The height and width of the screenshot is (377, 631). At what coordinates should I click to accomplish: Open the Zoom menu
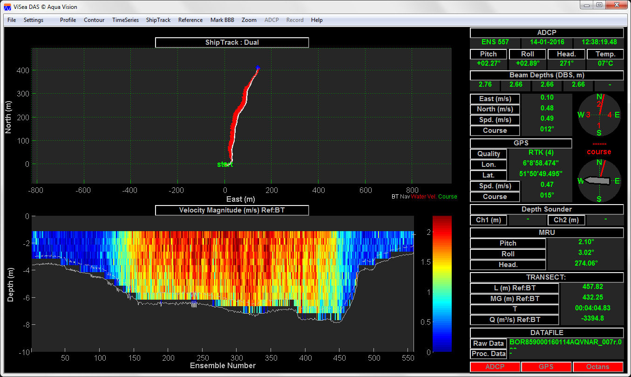[249, 20]
